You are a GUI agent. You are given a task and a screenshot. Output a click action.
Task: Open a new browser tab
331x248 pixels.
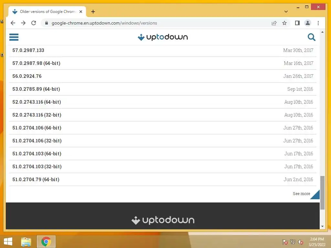click(x=93, y=12)
